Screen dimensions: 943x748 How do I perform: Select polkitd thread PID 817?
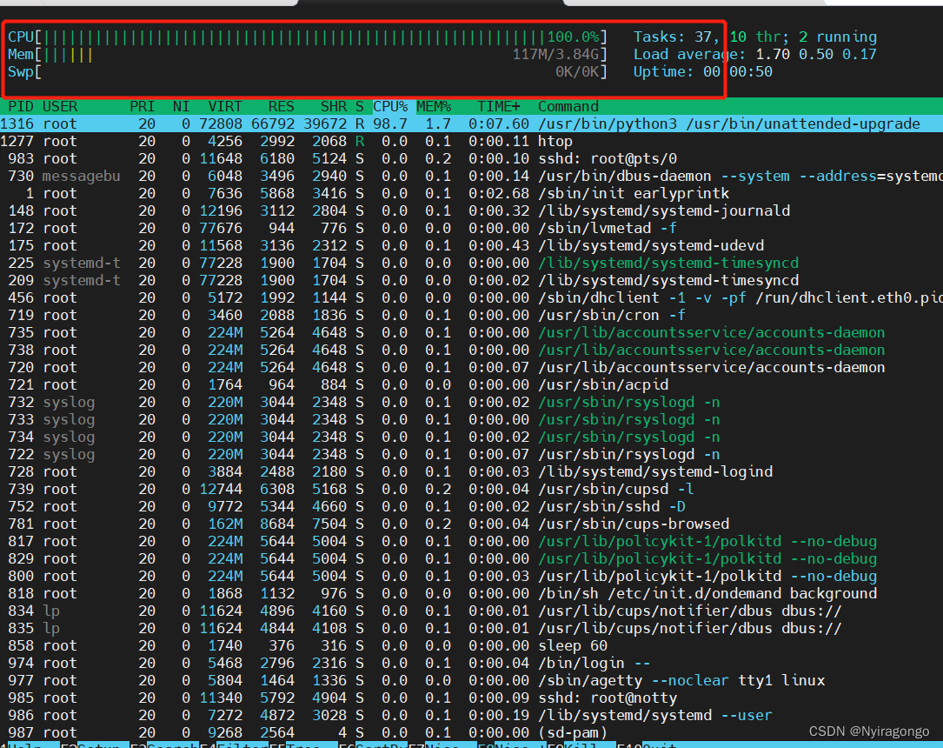tap(471, 542)
